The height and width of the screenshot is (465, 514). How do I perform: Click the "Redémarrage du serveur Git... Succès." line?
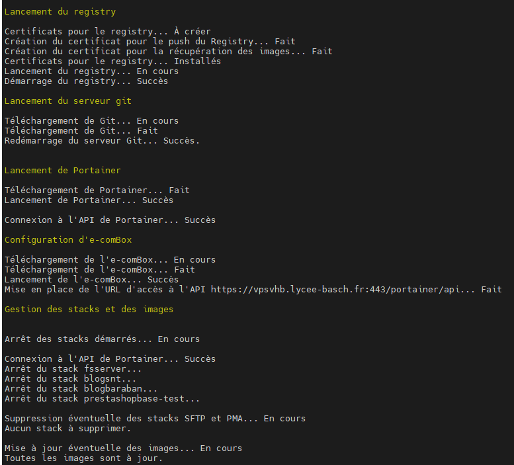tap(103, 141)
